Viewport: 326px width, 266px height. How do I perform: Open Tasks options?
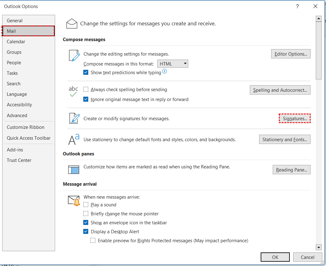(29, 73)
